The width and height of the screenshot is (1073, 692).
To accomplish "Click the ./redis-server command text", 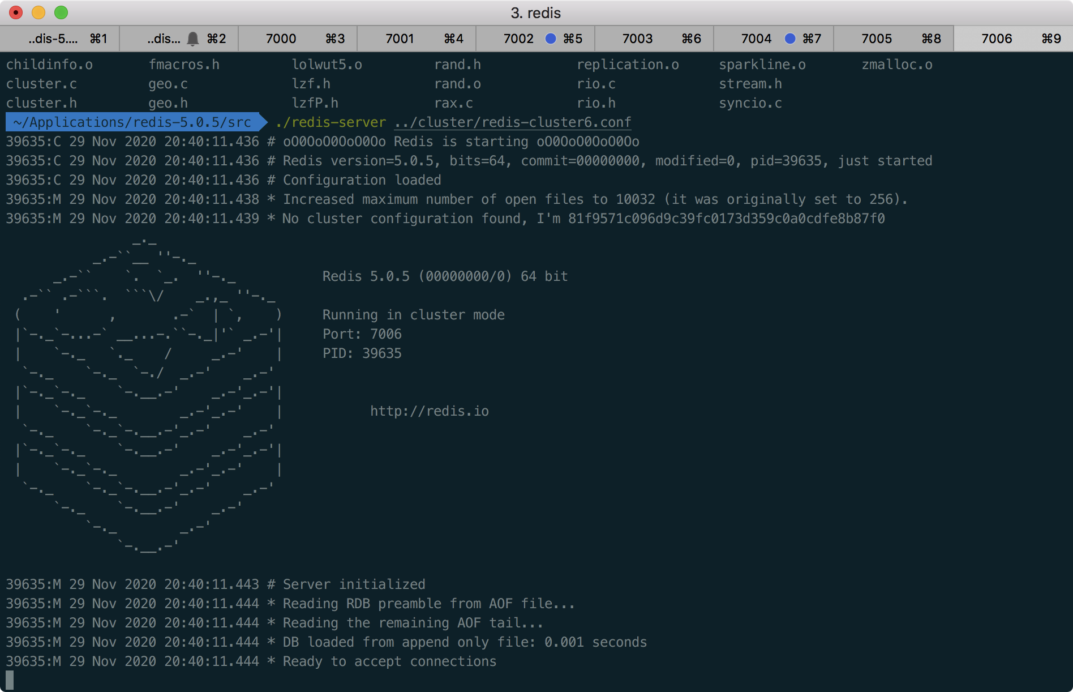I will point(331,122).
